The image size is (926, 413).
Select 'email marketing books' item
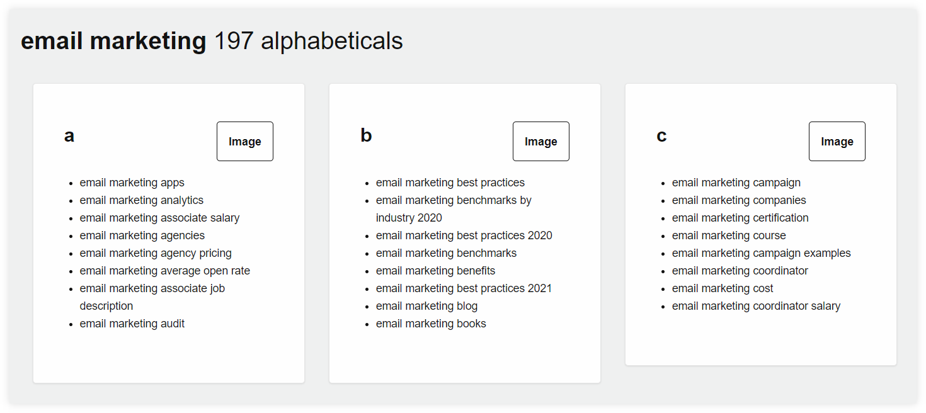[431, 324]
